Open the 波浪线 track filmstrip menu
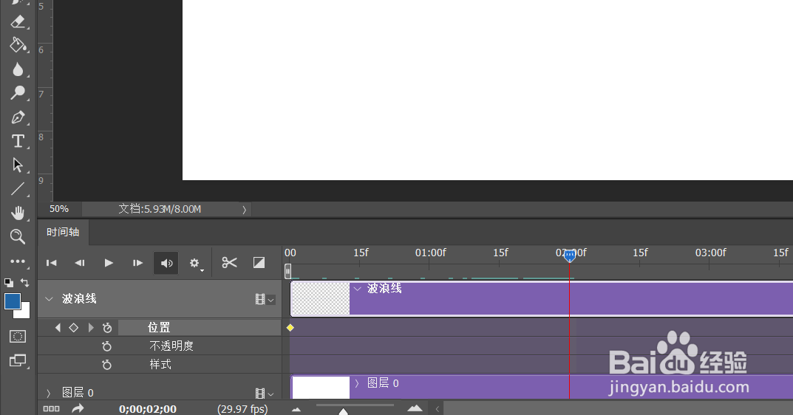 265,299
